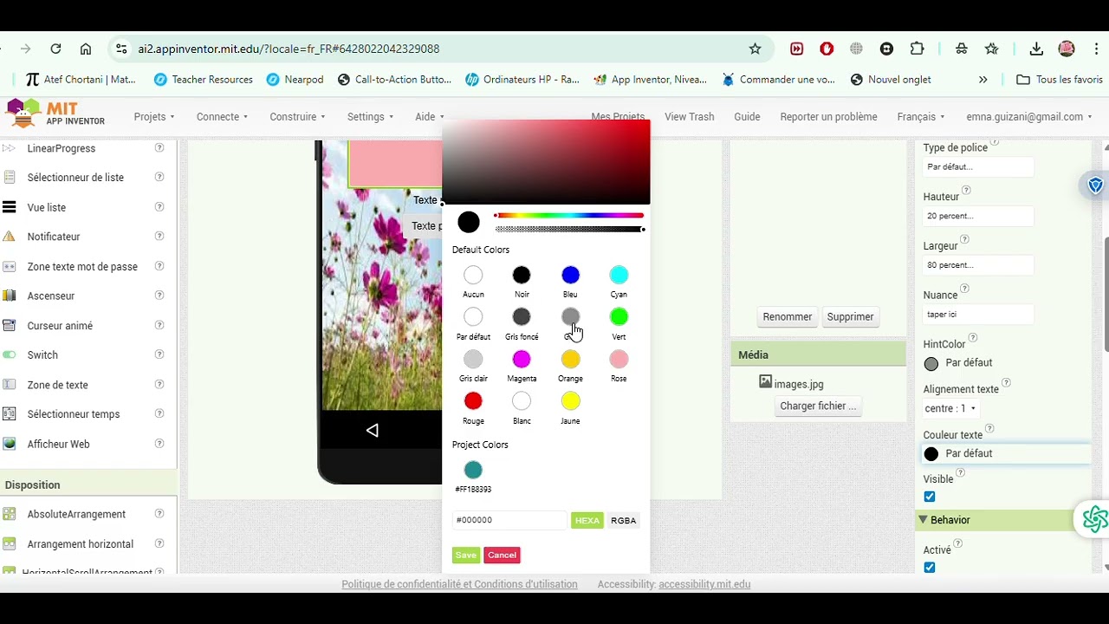Screen dimensions: 1109x624
Task: Open the Nearpod bookmark
Action: pos(295,80)
